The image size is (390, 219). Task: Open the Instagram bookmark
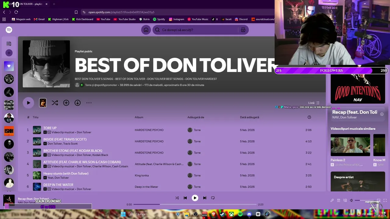point(176,19)
